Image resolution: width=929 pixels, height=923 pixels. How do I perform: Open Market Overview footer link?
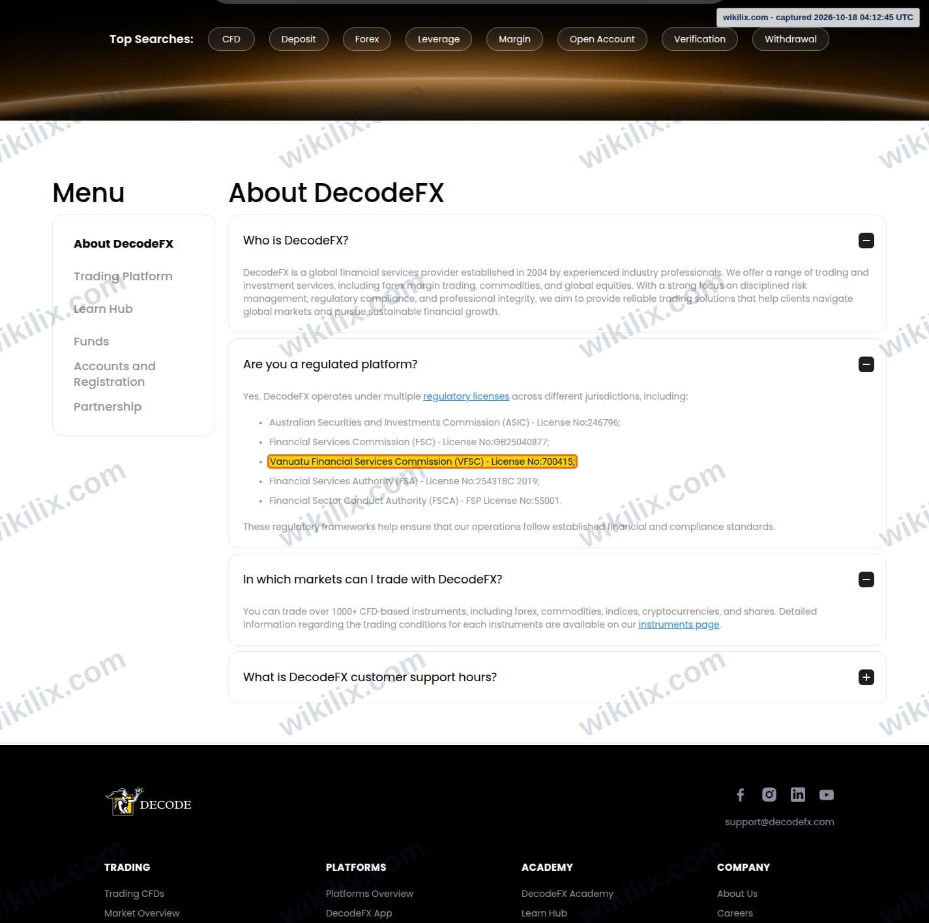point(141,913)
